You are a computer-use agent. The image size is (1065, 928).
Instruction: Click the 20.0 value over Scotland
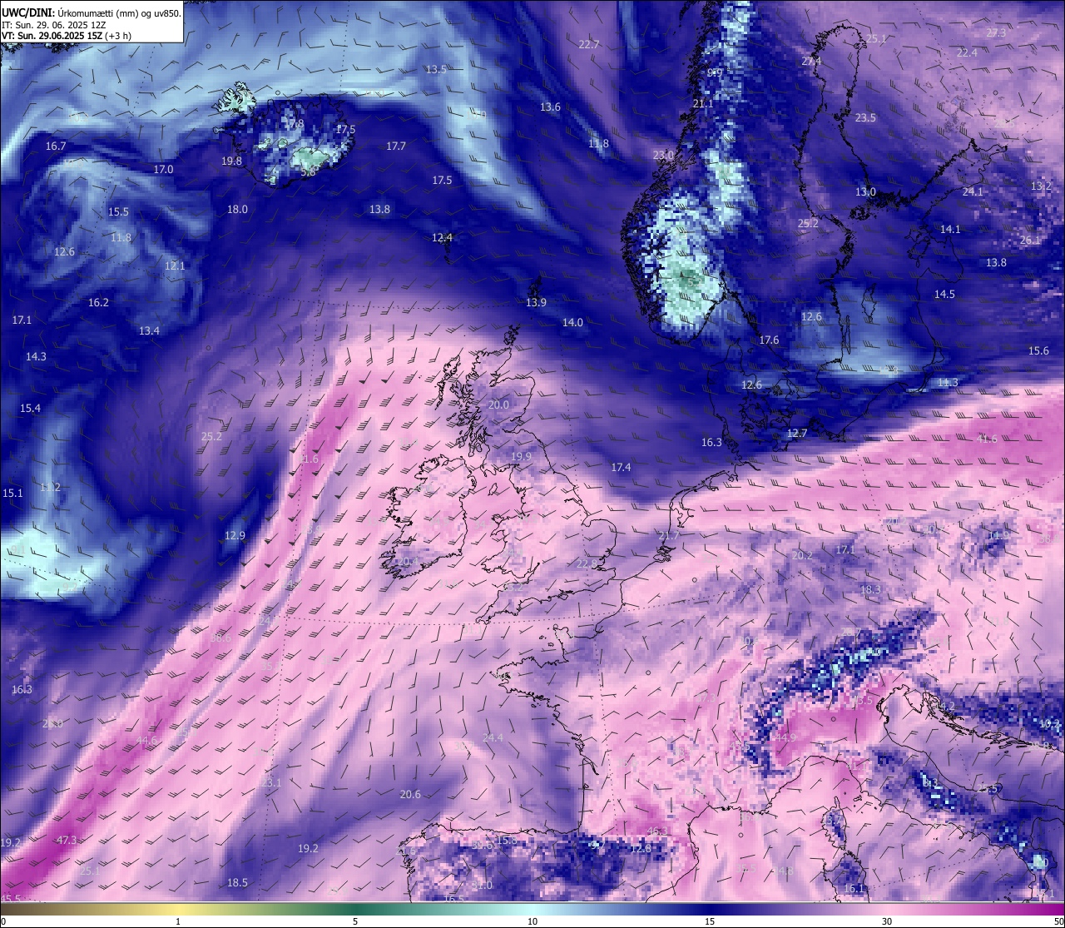pos(498,405)
